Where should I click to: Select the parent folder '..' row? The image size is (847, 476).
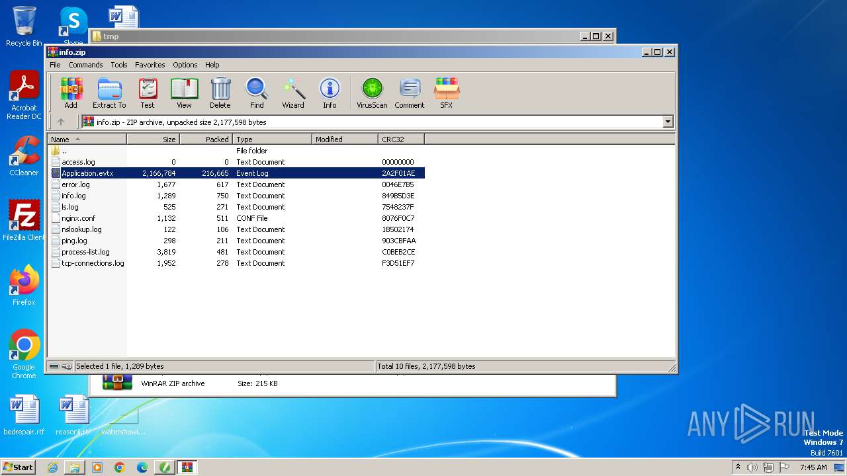pyautogui.click(x=237, y=151)
